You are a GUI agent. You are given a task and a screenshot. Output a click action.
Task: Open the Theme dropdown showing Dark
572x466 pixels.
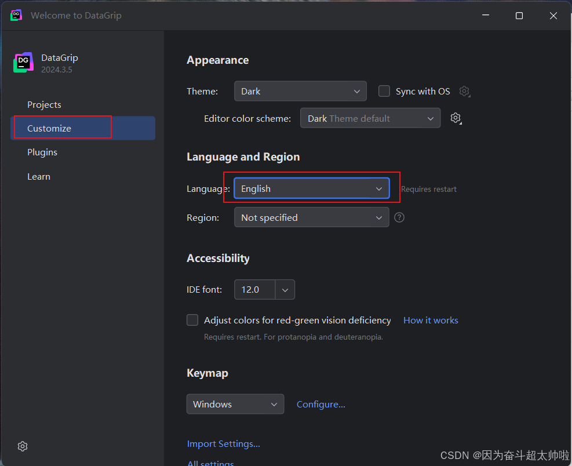coord(300,91)
